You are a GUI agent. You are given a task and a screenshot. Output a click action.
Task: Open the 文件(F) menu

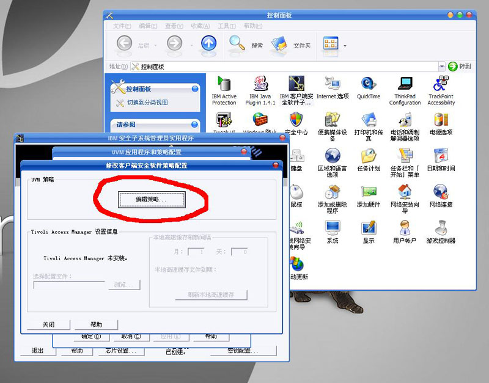coord(122,26)
